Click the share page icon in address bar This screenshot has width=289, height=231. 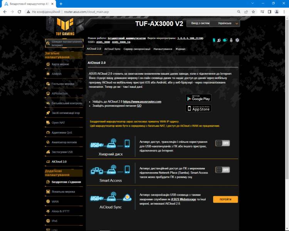tap(246, 12)
